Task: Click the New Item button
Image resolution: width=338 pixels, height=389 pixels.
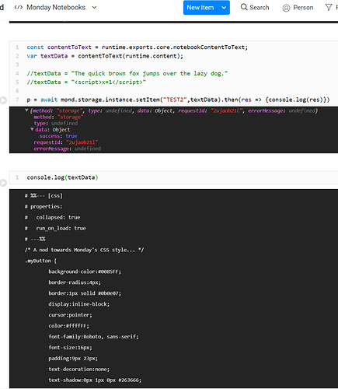Action: click(200, 8)
